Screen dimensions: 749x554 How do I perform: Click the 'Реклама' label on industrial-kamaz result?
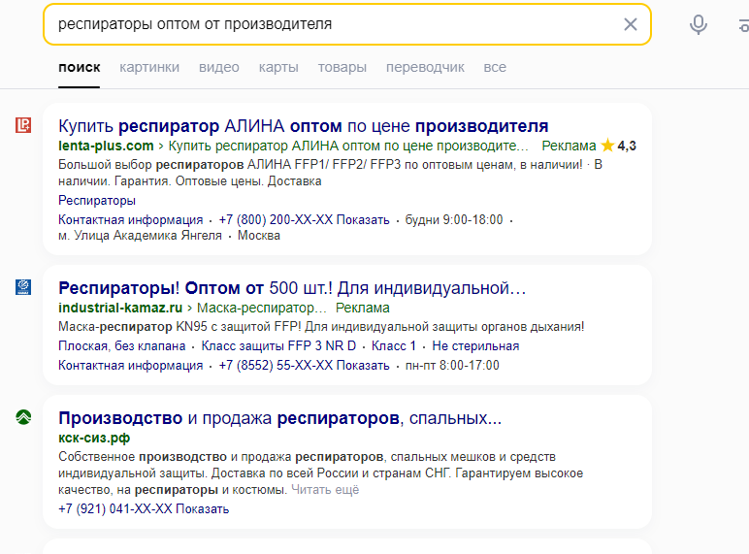pos(363,308)
